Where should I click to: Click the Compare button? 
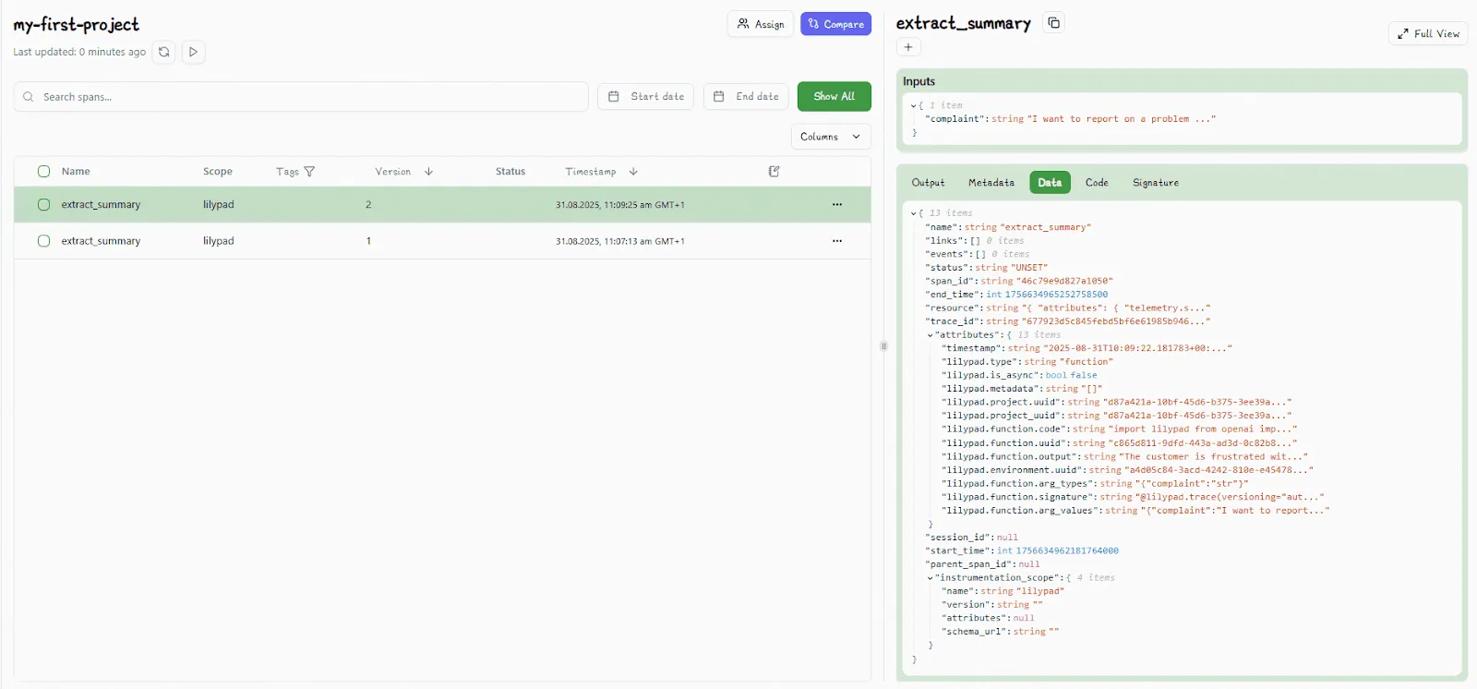(835, 24)
